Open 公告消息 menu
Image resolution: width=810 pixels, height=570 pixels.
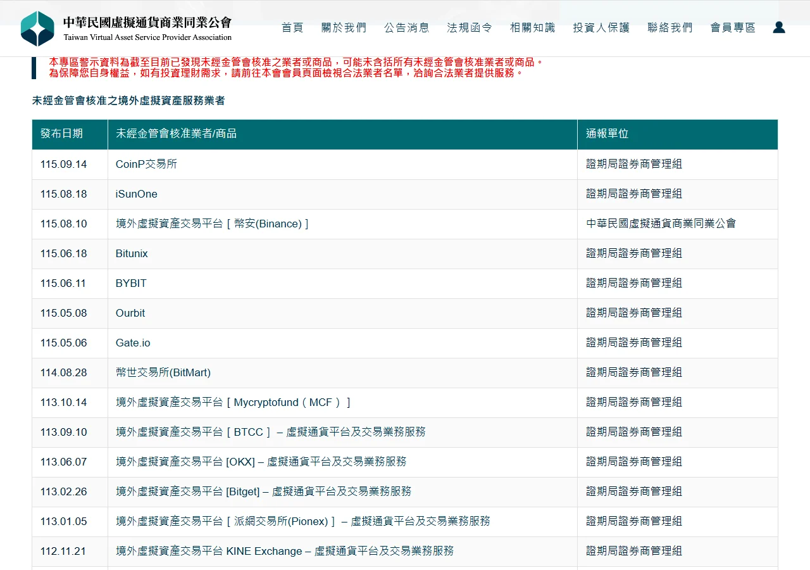point(407,28)
